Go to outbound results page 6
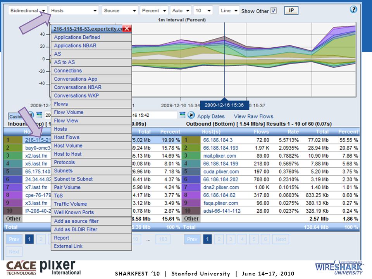372x279 pixels. [x=265, y=239]
